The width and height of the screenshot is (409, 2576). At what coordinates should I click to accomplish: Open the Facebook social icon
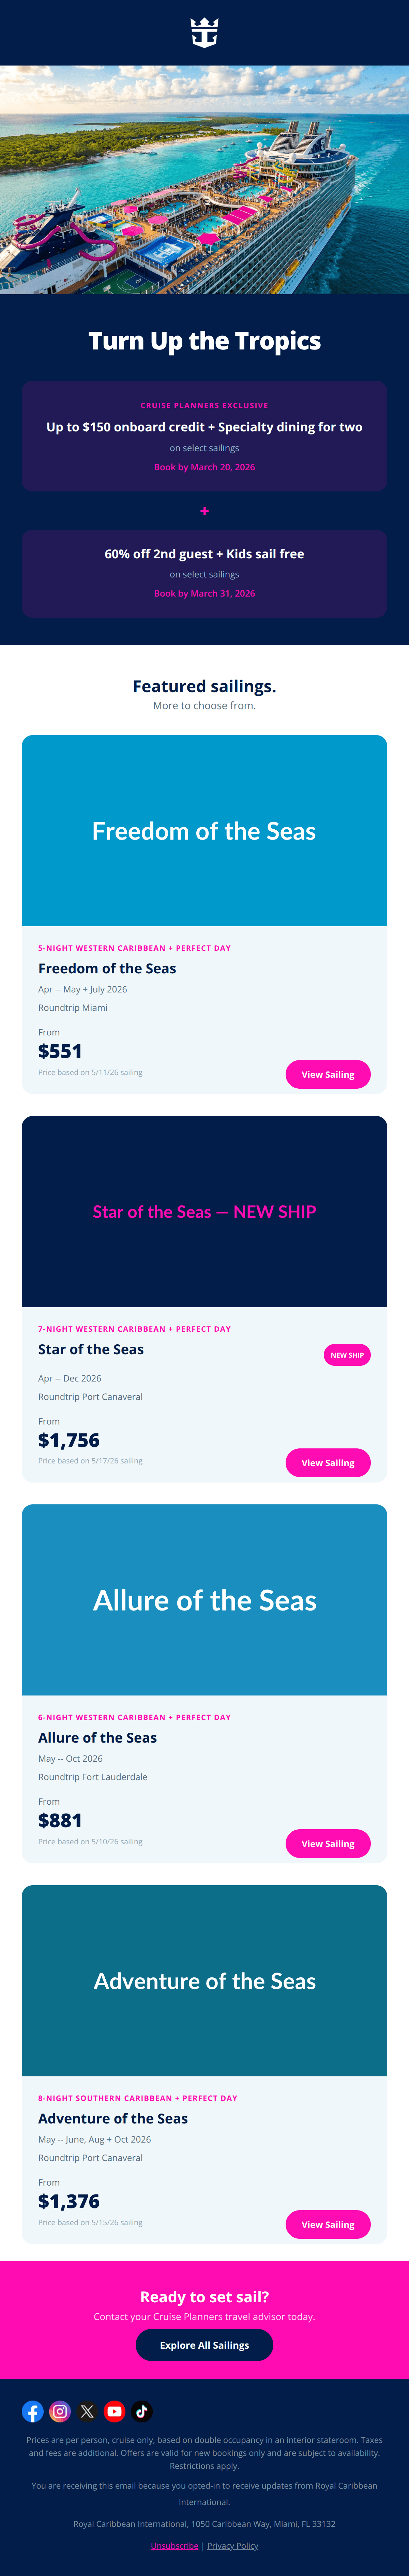click(x=33, y=2411)
